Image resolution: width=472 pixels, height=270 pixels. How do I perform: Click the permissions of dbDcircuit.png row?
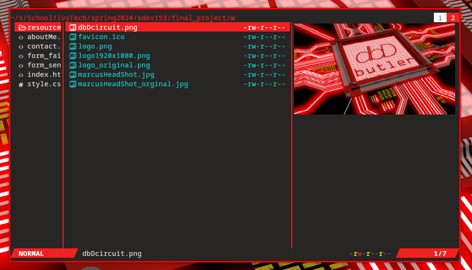click(x=264, y=28)
